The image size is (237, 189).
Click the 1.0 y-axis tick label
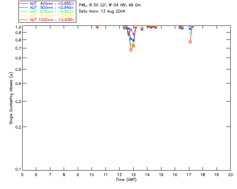point(18,27)
